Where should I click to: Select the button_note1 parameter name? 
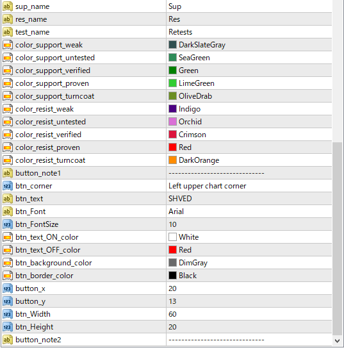tap(38, 173)
